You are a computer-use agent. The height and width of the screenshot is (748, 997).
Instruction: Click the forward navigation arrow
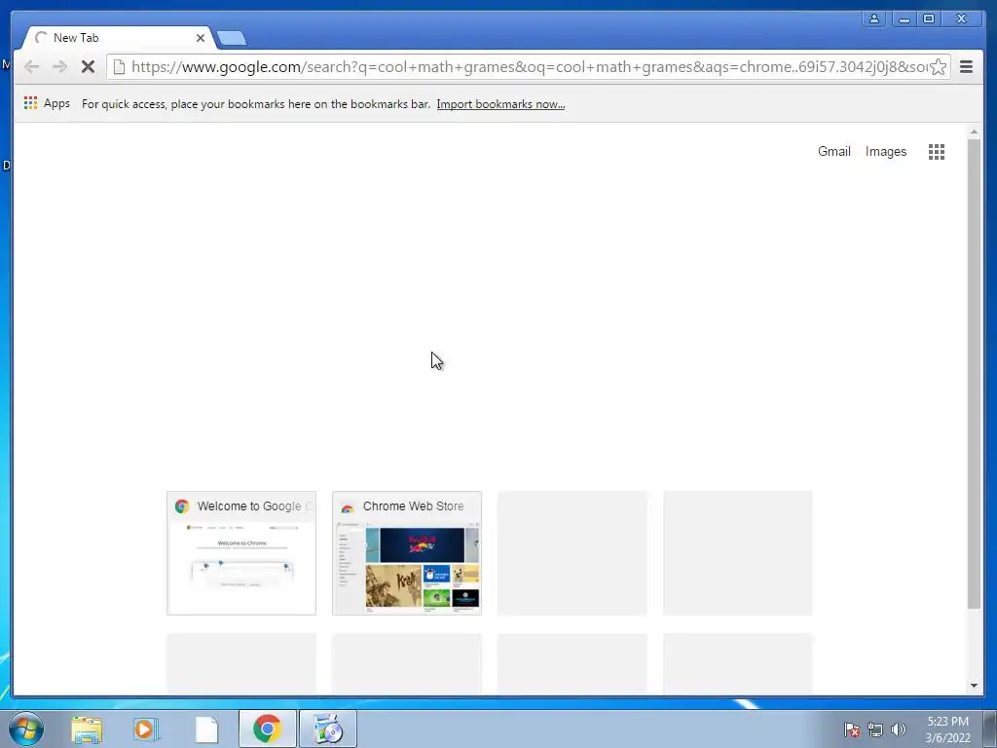[59, 67]
